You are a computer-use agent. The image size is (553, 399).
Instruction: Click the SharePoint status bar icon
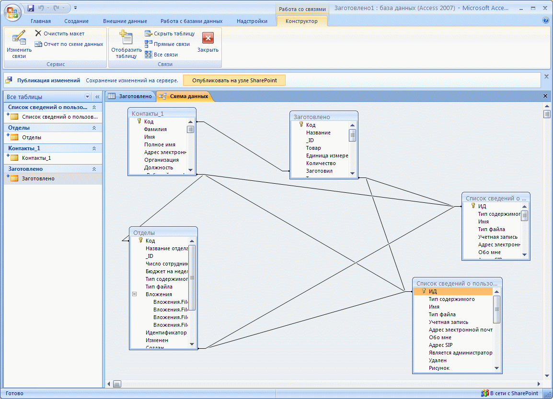pos(484,393)
